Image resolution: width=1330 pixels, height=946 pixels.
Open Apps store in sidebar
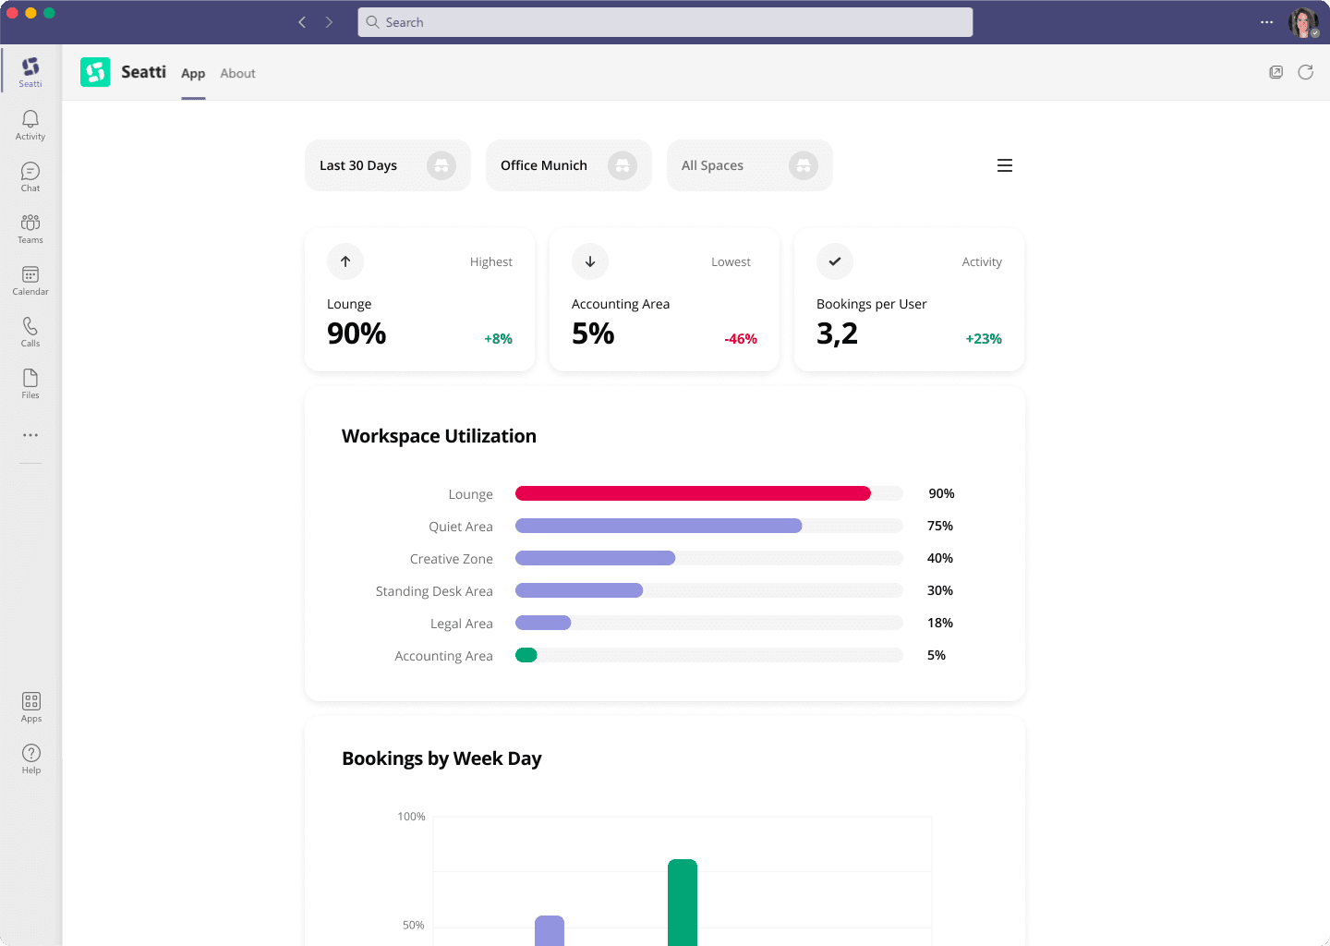point(31,708)
